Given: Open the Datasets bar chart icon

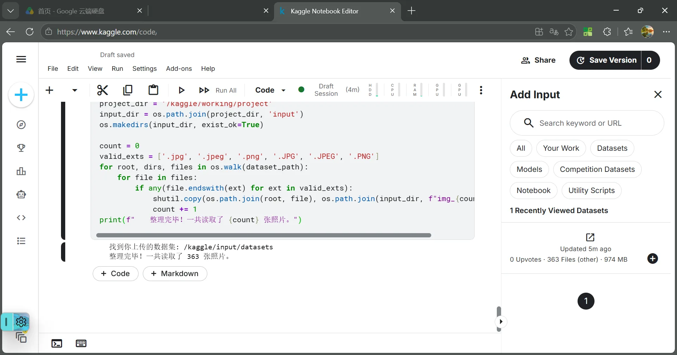Looking at the screenshot, I should coord(21,171).
